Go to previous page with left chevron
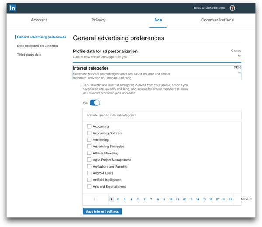Screen dimensions: 262x227 (94, 199)
